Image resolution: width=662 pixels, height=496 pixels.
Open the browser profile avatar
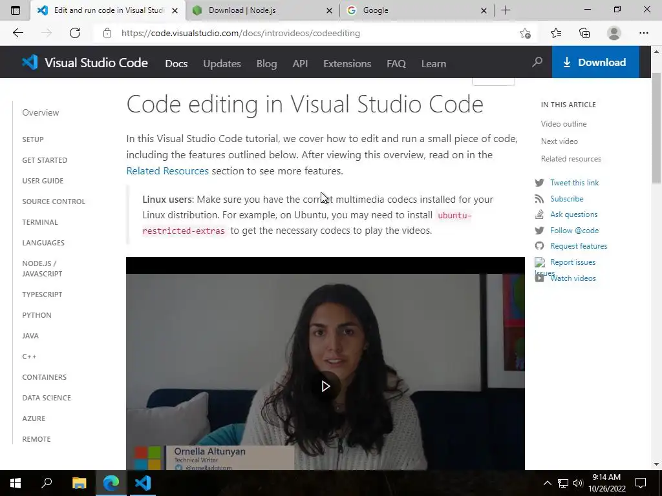click(x=614, y=33)
